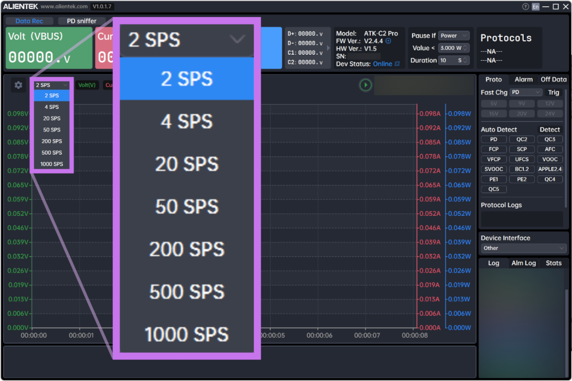
Task: Click the Volt (VBUS) green readout card
Action: pyautogui.click(x=49, y=48)
